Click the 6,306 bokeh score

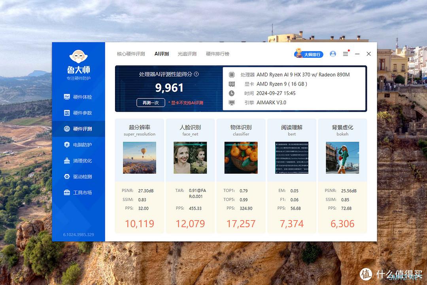[x=342, y=224]
